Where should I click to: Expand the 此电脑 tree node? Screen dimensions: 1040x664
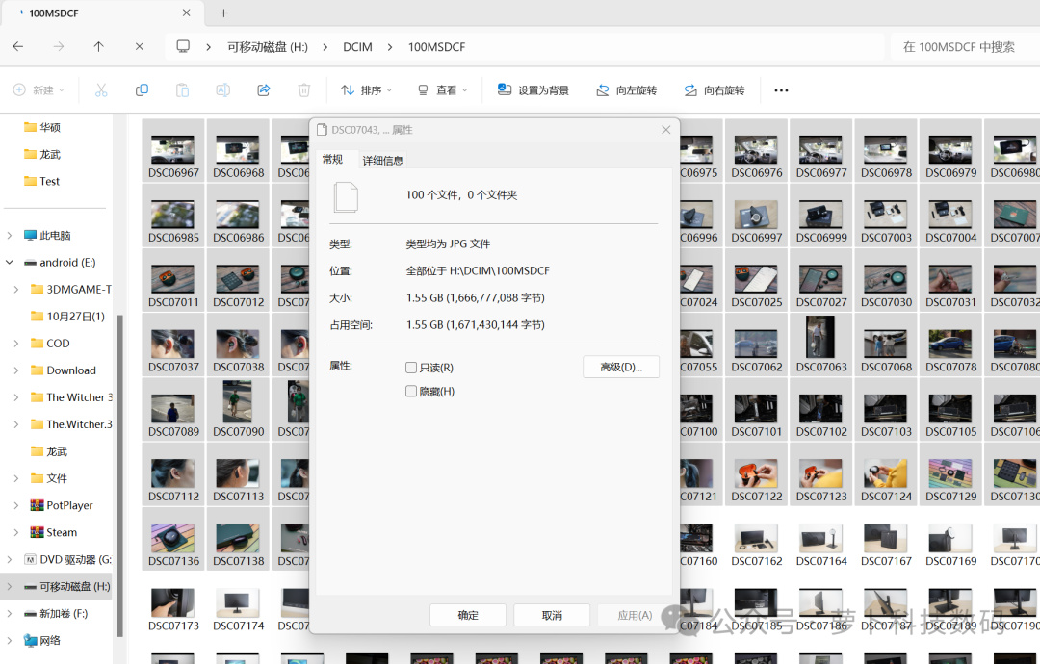[10, 235]
